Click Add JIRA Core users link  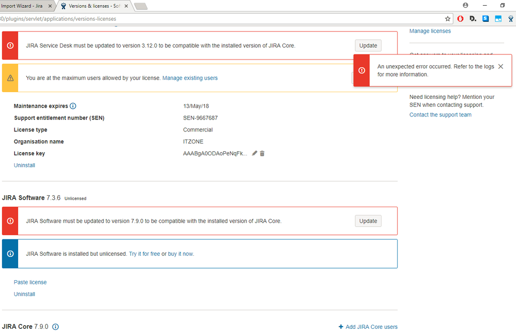372,327
